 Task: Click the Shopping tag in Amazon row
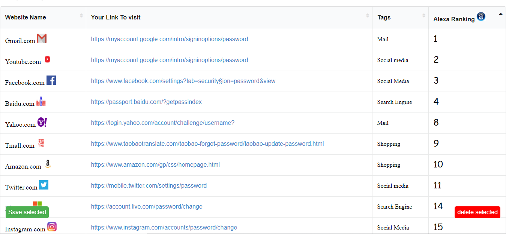[x=389, y=164]
